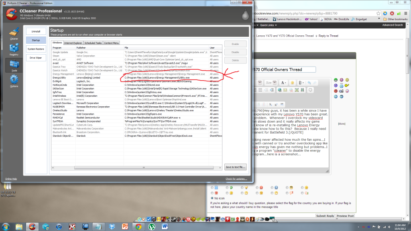Select the thumbs up post icon radio
This screenshot has width=411, height=231.
302,193
